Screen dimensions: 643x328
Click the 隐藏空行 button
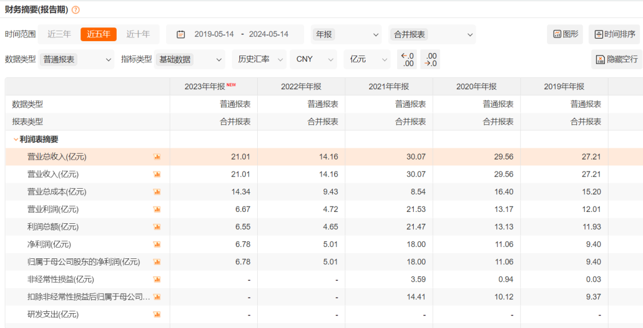[616, 60]
